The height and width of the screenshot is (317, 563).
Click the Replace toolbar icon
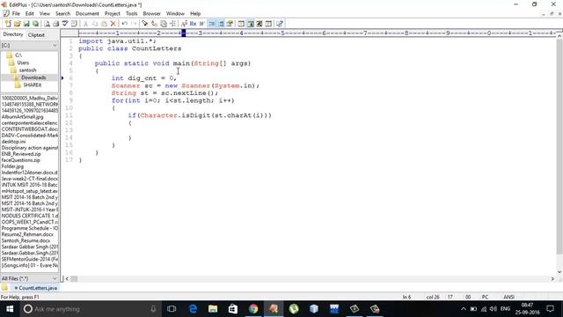pyautogui.click(x=154, y=24)
